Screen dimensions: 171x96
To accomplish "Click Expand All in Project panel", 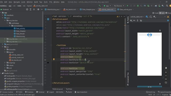I will (30, 10).
